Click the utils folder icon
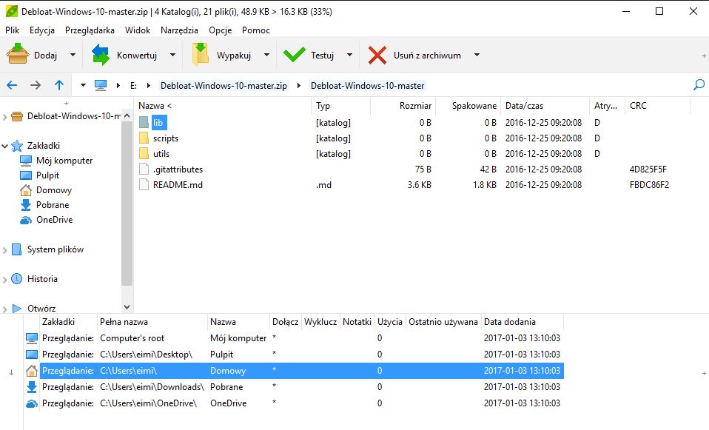 pos(144,153)
